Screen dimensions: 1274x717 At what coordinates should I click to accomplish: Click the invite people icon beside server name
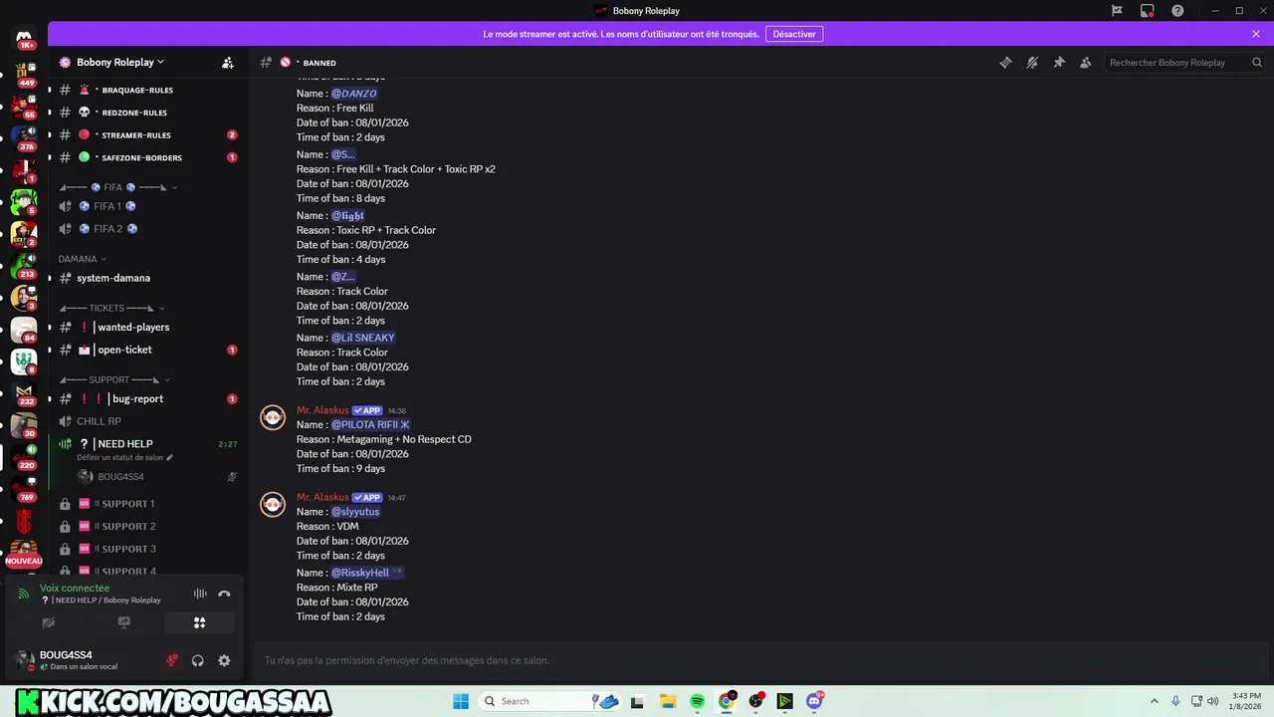pos(228,62)
